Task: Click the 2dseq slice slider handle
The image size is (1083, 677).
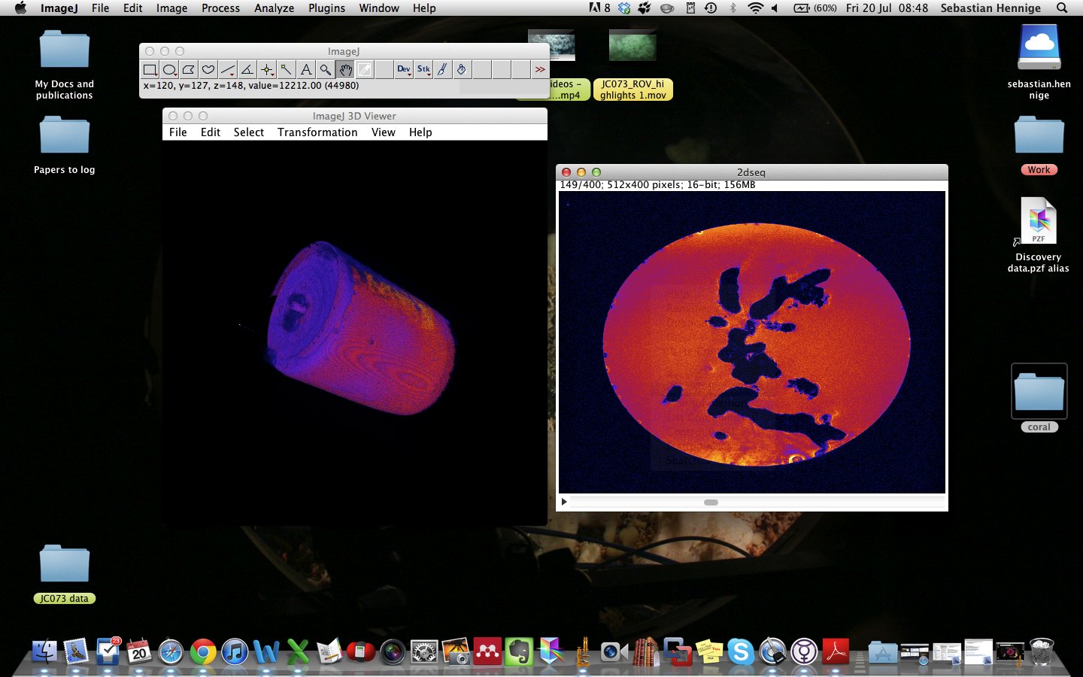Action: [711, 502]
